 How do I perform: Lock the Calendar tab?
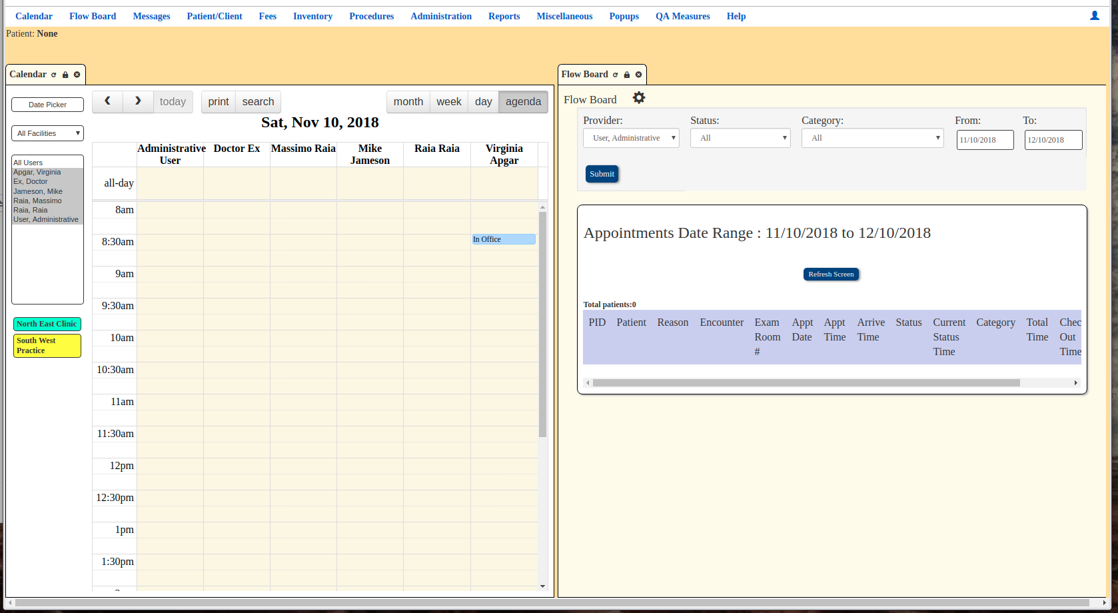tap(65, 75)
